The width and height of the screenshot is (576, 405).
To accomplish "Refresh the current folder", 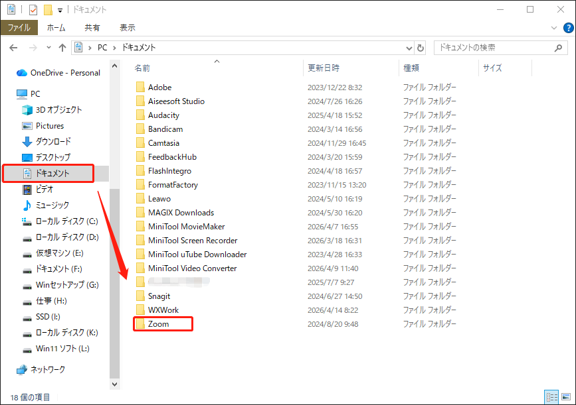I will [421, 48].
